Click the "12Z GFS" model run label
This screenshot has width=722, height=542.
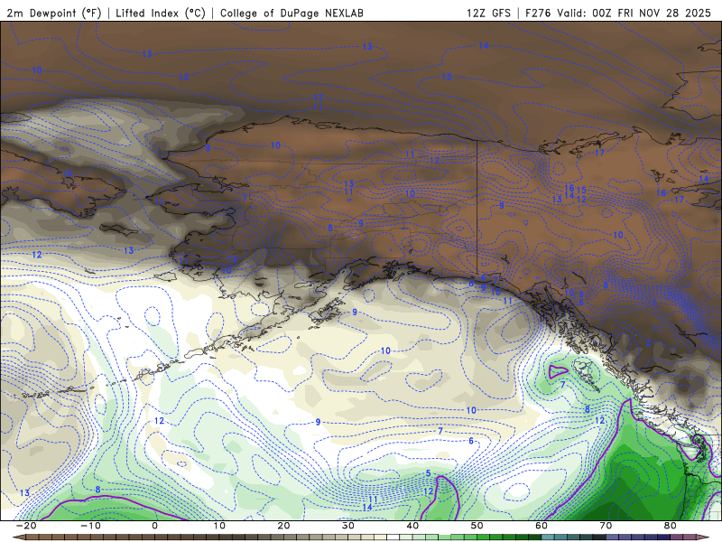tap(488, 13)
